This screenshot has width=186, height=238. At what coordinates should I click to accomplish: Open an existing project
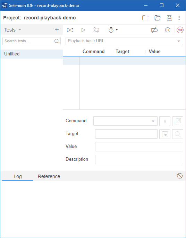tap(158, 18)
